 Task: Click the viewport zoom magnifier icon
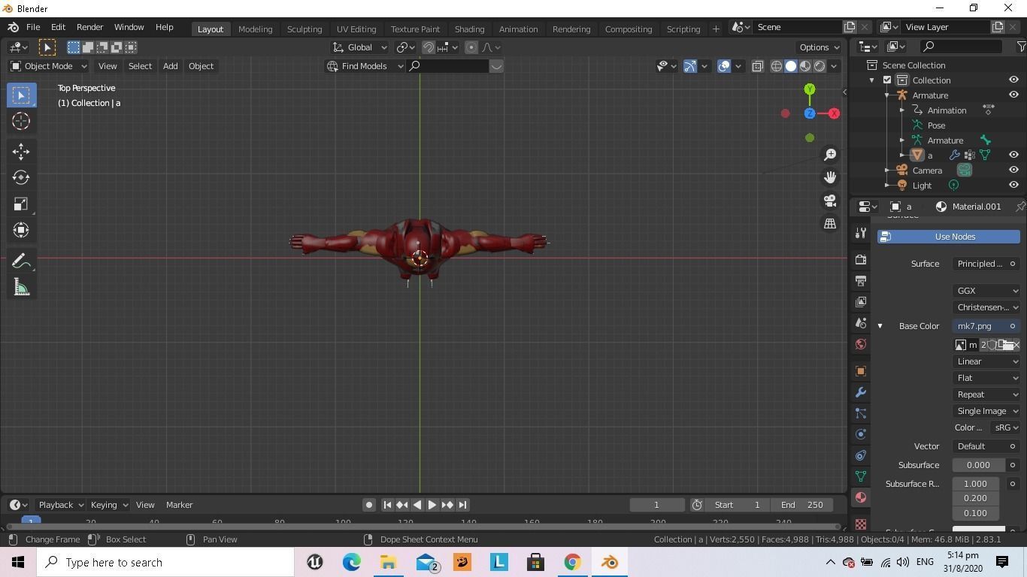coord(830,154)
